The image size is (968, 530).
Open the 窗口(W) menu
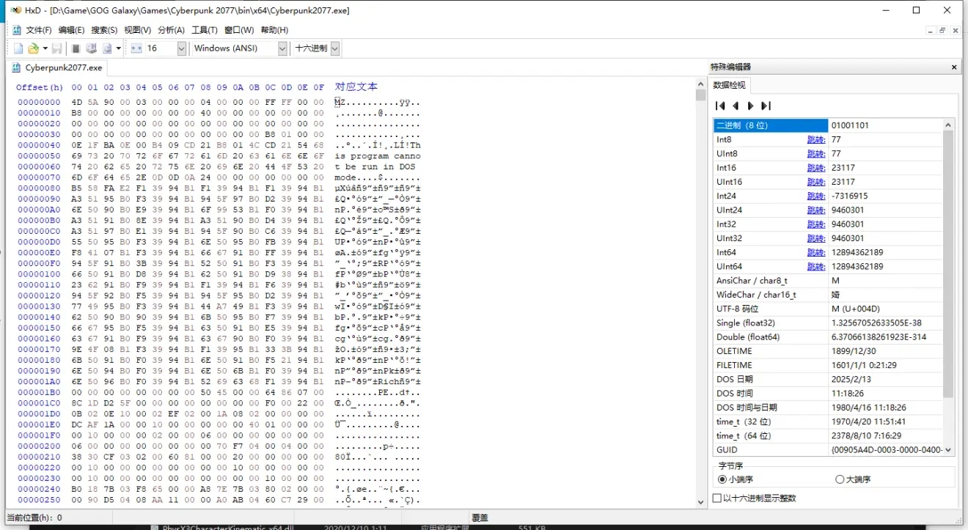pyautogui.click(x=239, y=30)
